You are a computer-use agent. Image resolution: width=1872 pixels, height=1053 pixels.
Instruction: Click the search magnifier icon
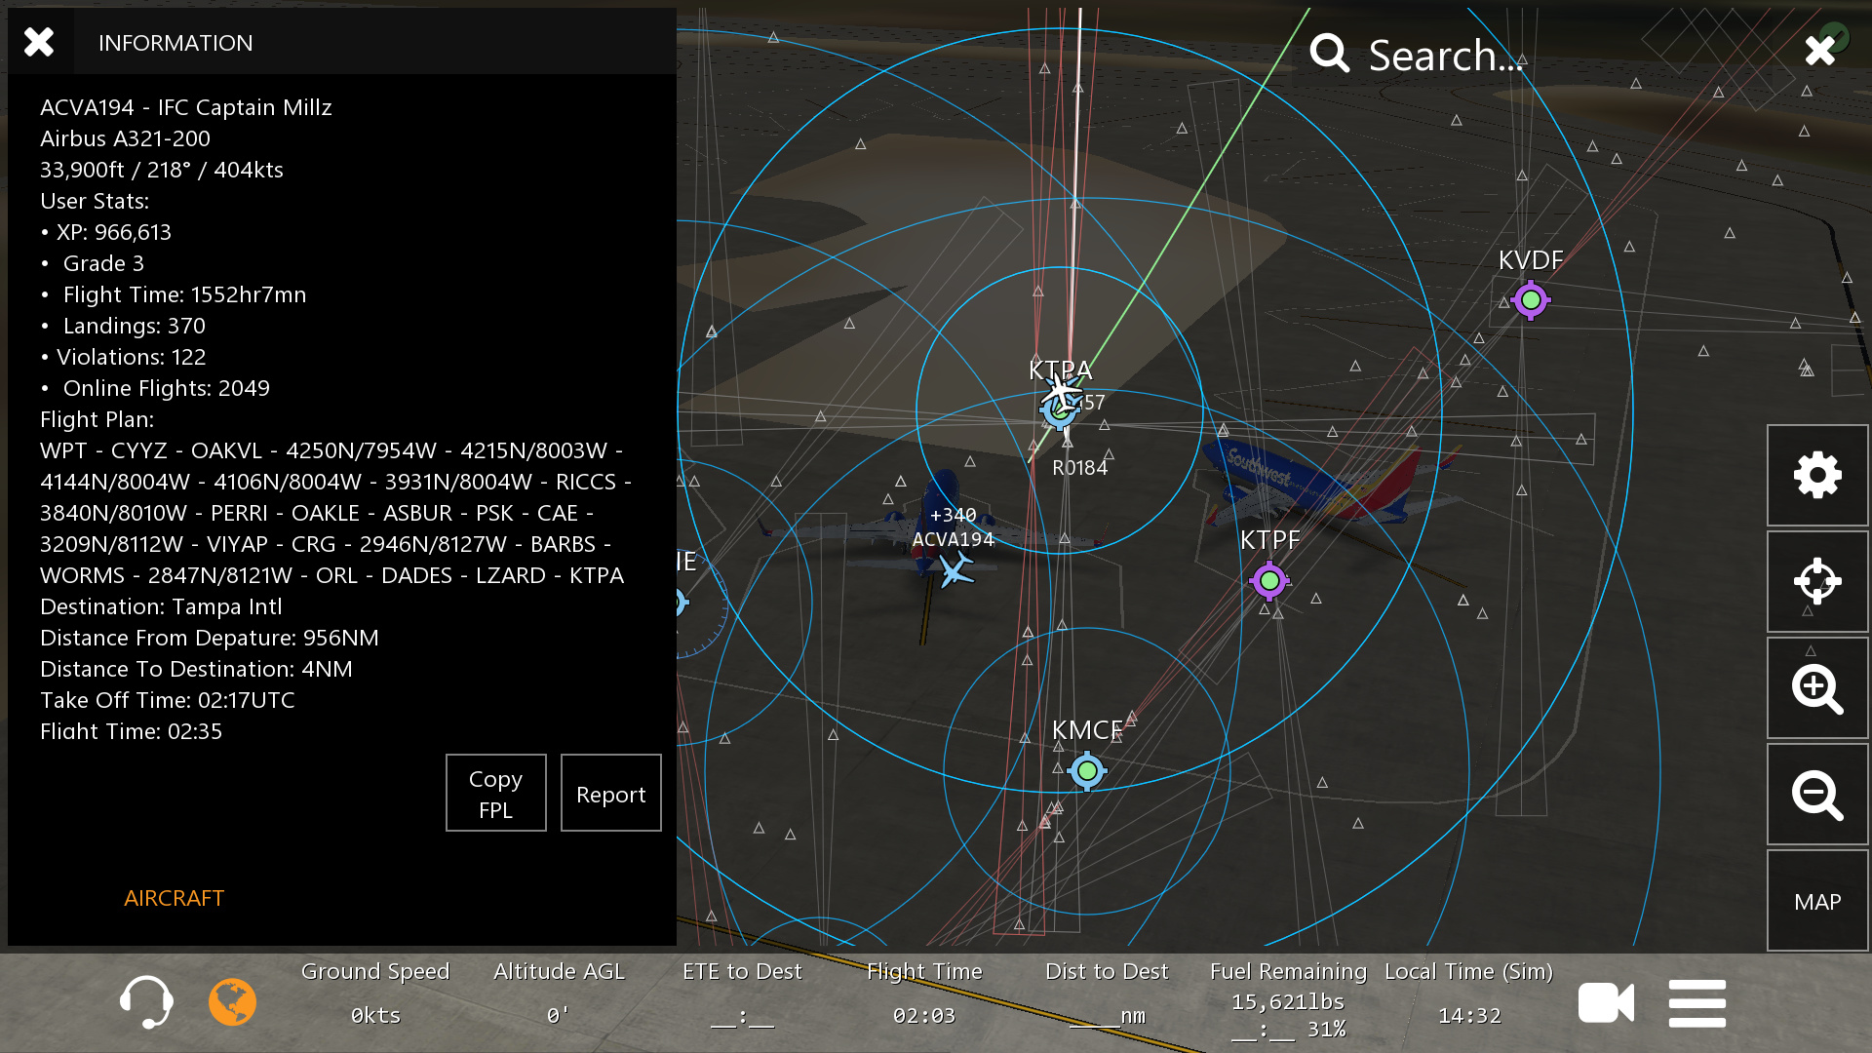[1330, 54]
